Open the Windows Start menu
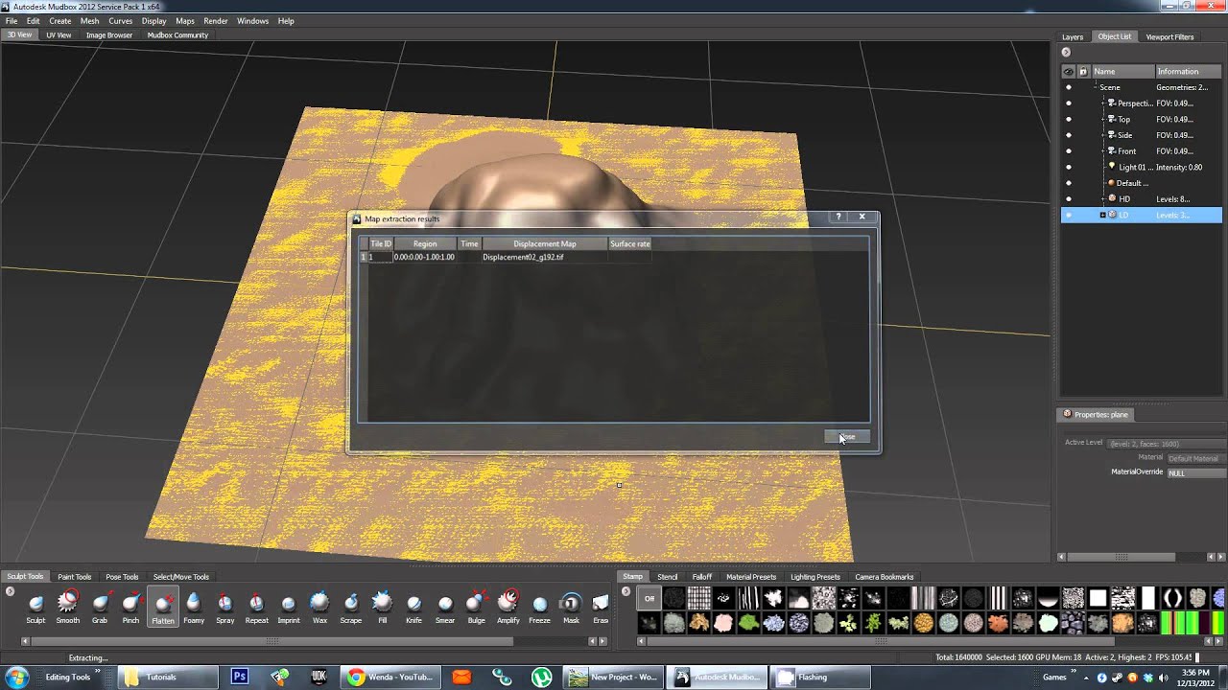Image resolution: width=1228 pixels, height=690 pixels. point(17,677)
